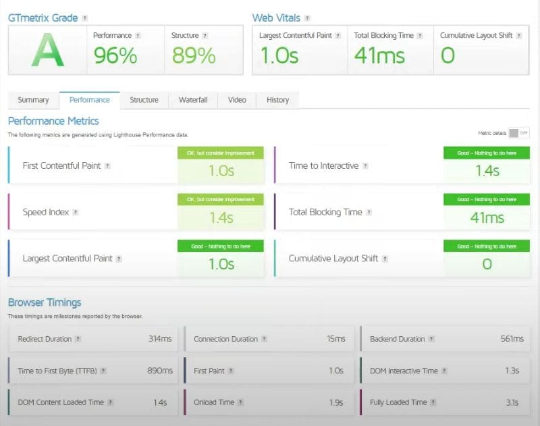Toggle the Metric details switch
Image resolution: width=540 pixels, height=426 pixels.
(x=518, y=133)
